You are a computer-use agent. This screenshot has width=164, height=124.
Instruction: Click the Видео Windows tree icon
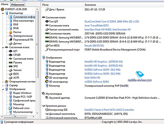[10, 93]
